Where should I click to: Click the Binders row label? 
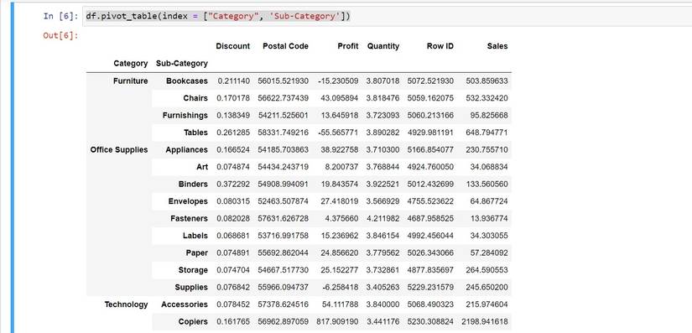(193, 185)
